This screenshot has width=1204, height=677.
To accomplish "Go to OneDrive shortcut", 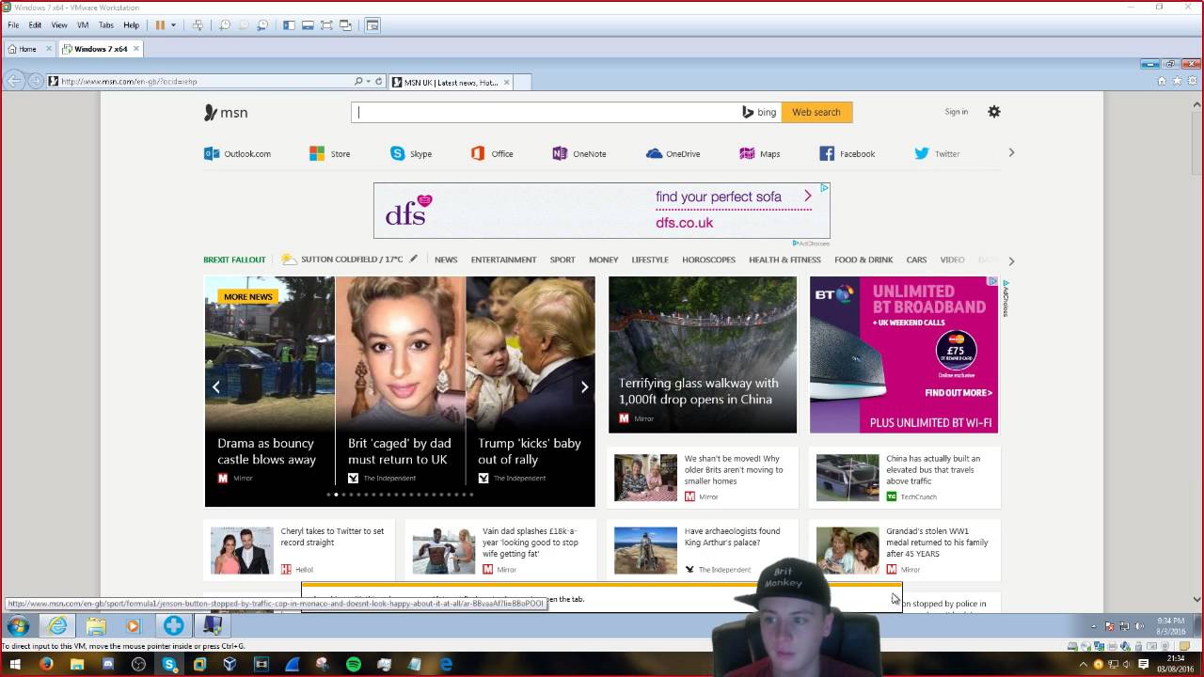I will point(673,153).
